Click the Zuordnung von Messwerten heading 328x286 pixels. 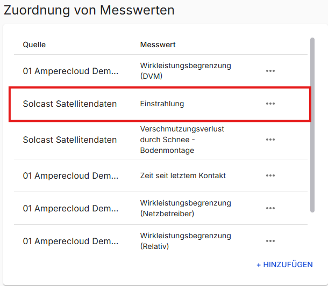coord(89,10)
